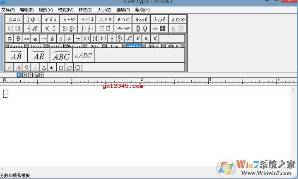Insert summation template from small bar

[121, 39]
